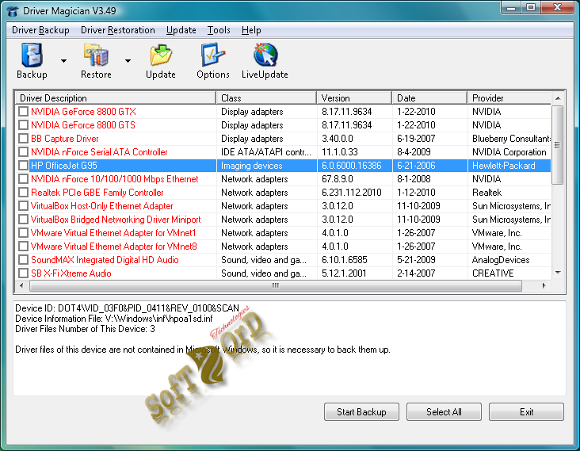580x451 pixels.
Task: Click the version cell 67.8.9.0
Action: click(x=337, y=179)
